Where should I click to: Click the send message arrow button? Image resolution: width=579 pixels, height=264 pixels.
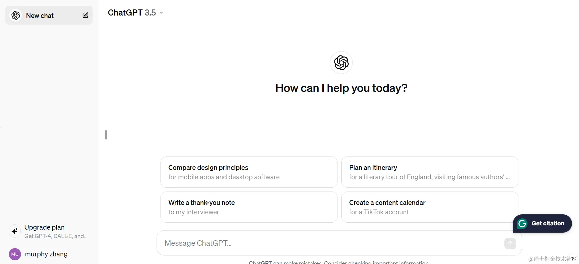point(510,243)
